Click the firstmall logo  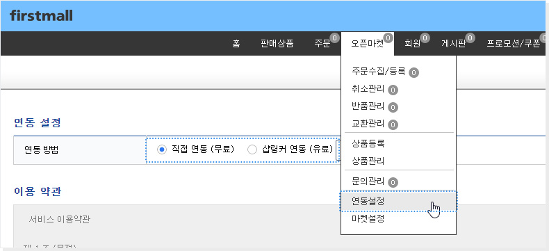[41, 16]
